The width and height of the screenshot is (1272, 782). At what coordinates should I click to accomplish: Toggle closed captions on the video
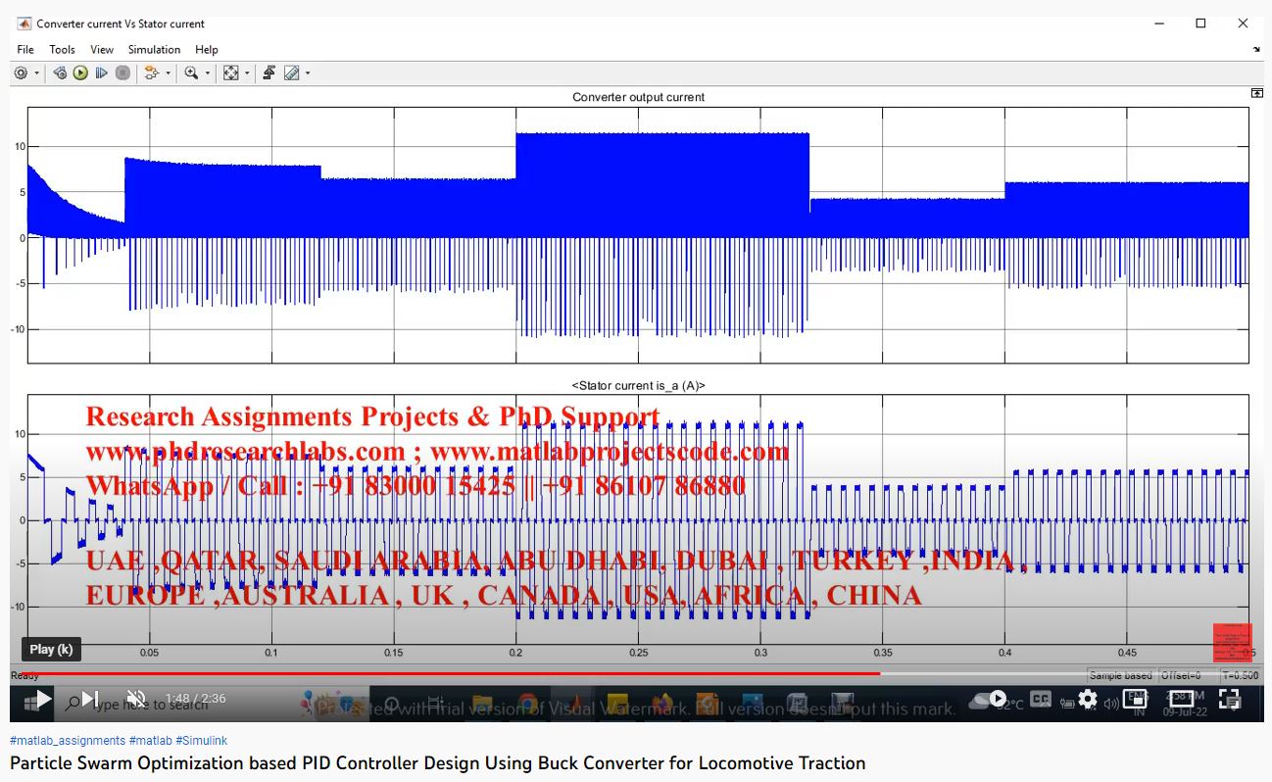click(1041, 700)
